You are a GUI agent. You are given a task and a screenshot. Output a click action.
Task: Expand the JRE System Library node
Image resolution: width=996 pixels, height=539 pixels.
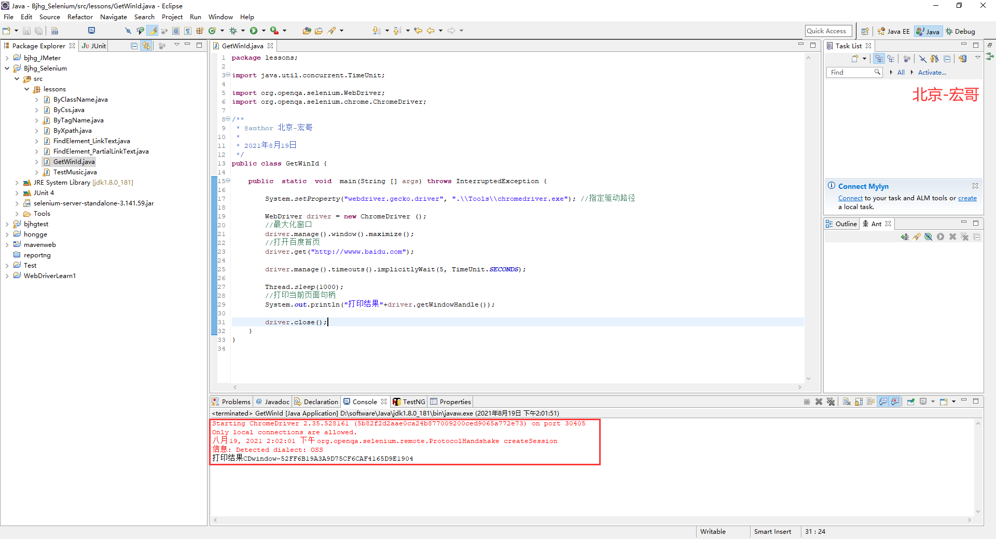(x=17, y=183)
